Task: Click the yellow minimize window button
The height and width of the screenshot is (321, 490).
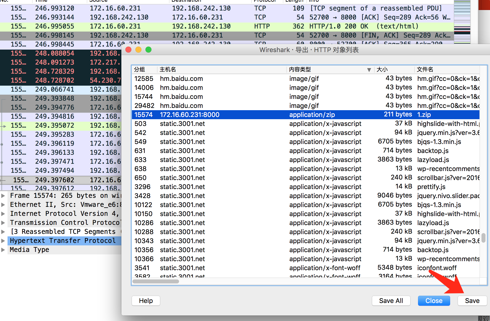Action: click(x=138, y=50)
